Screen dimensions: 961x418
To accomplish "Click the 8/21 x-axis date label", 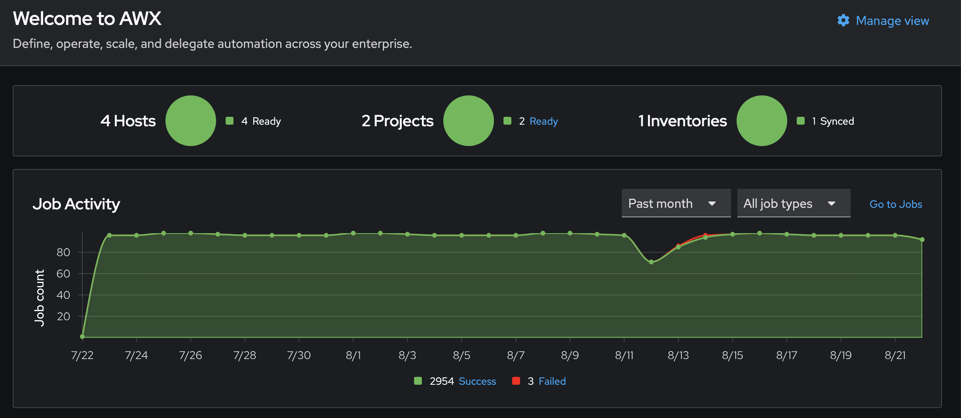I will coord(895,355).
